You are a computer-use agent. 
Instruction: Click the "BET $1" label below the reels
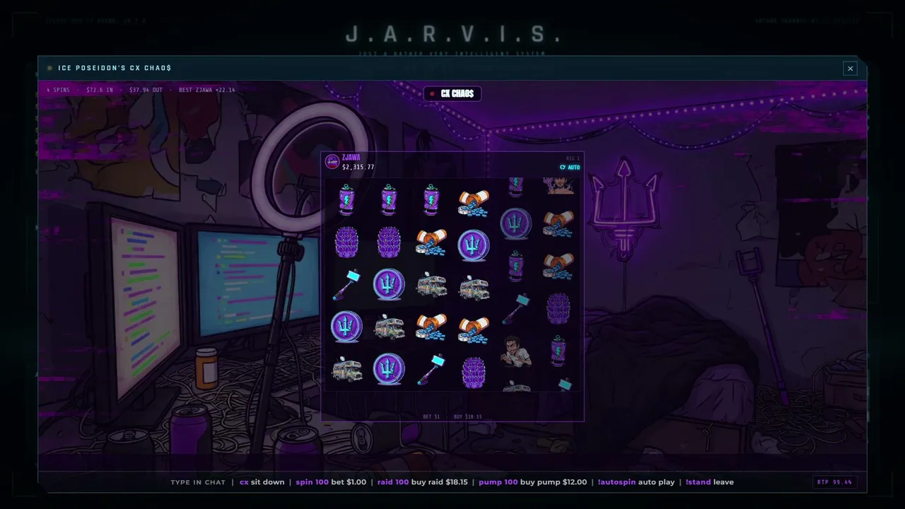(x=431, y=416)
